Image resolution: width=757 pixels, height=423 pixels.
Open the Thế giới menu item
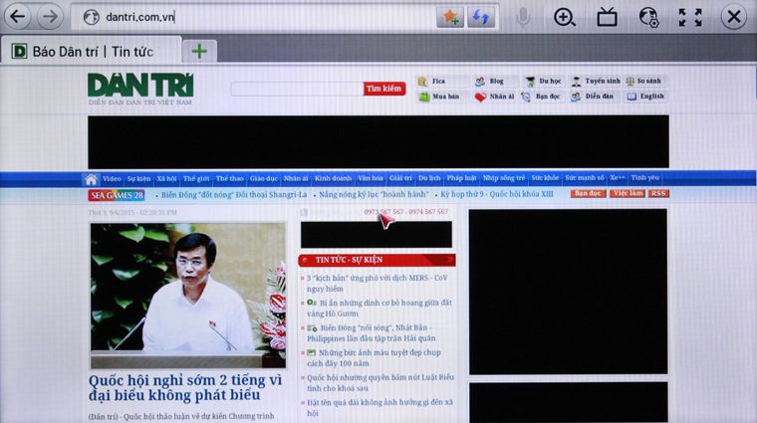point(196,179)
